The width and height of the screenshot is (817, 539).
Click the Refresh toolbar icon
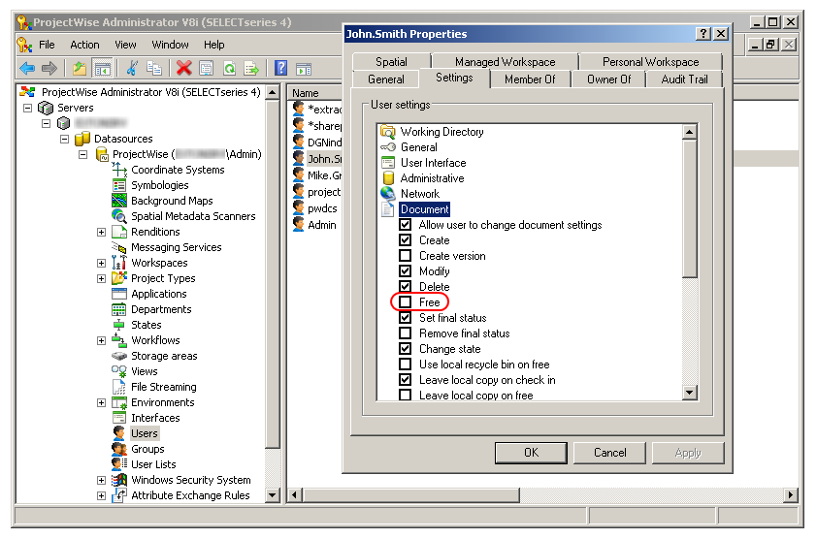point(229,68)
